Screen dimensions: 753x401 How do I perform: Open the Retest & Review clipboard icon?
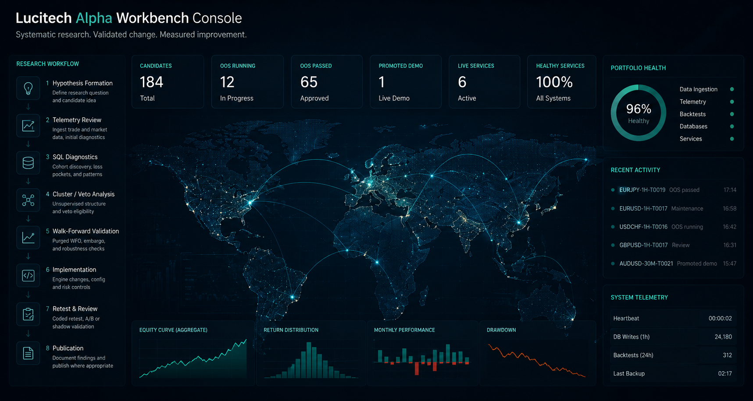(x=28, y=314)
